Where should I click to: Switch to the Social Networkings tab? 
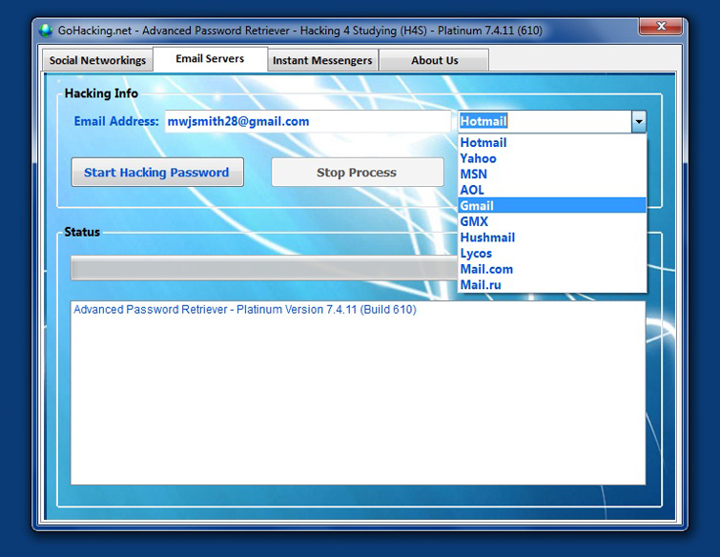click(x=97, y=60)
